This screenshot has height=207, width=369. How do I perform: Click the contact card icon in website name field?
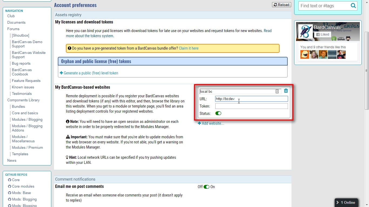[x=277, y=91]
